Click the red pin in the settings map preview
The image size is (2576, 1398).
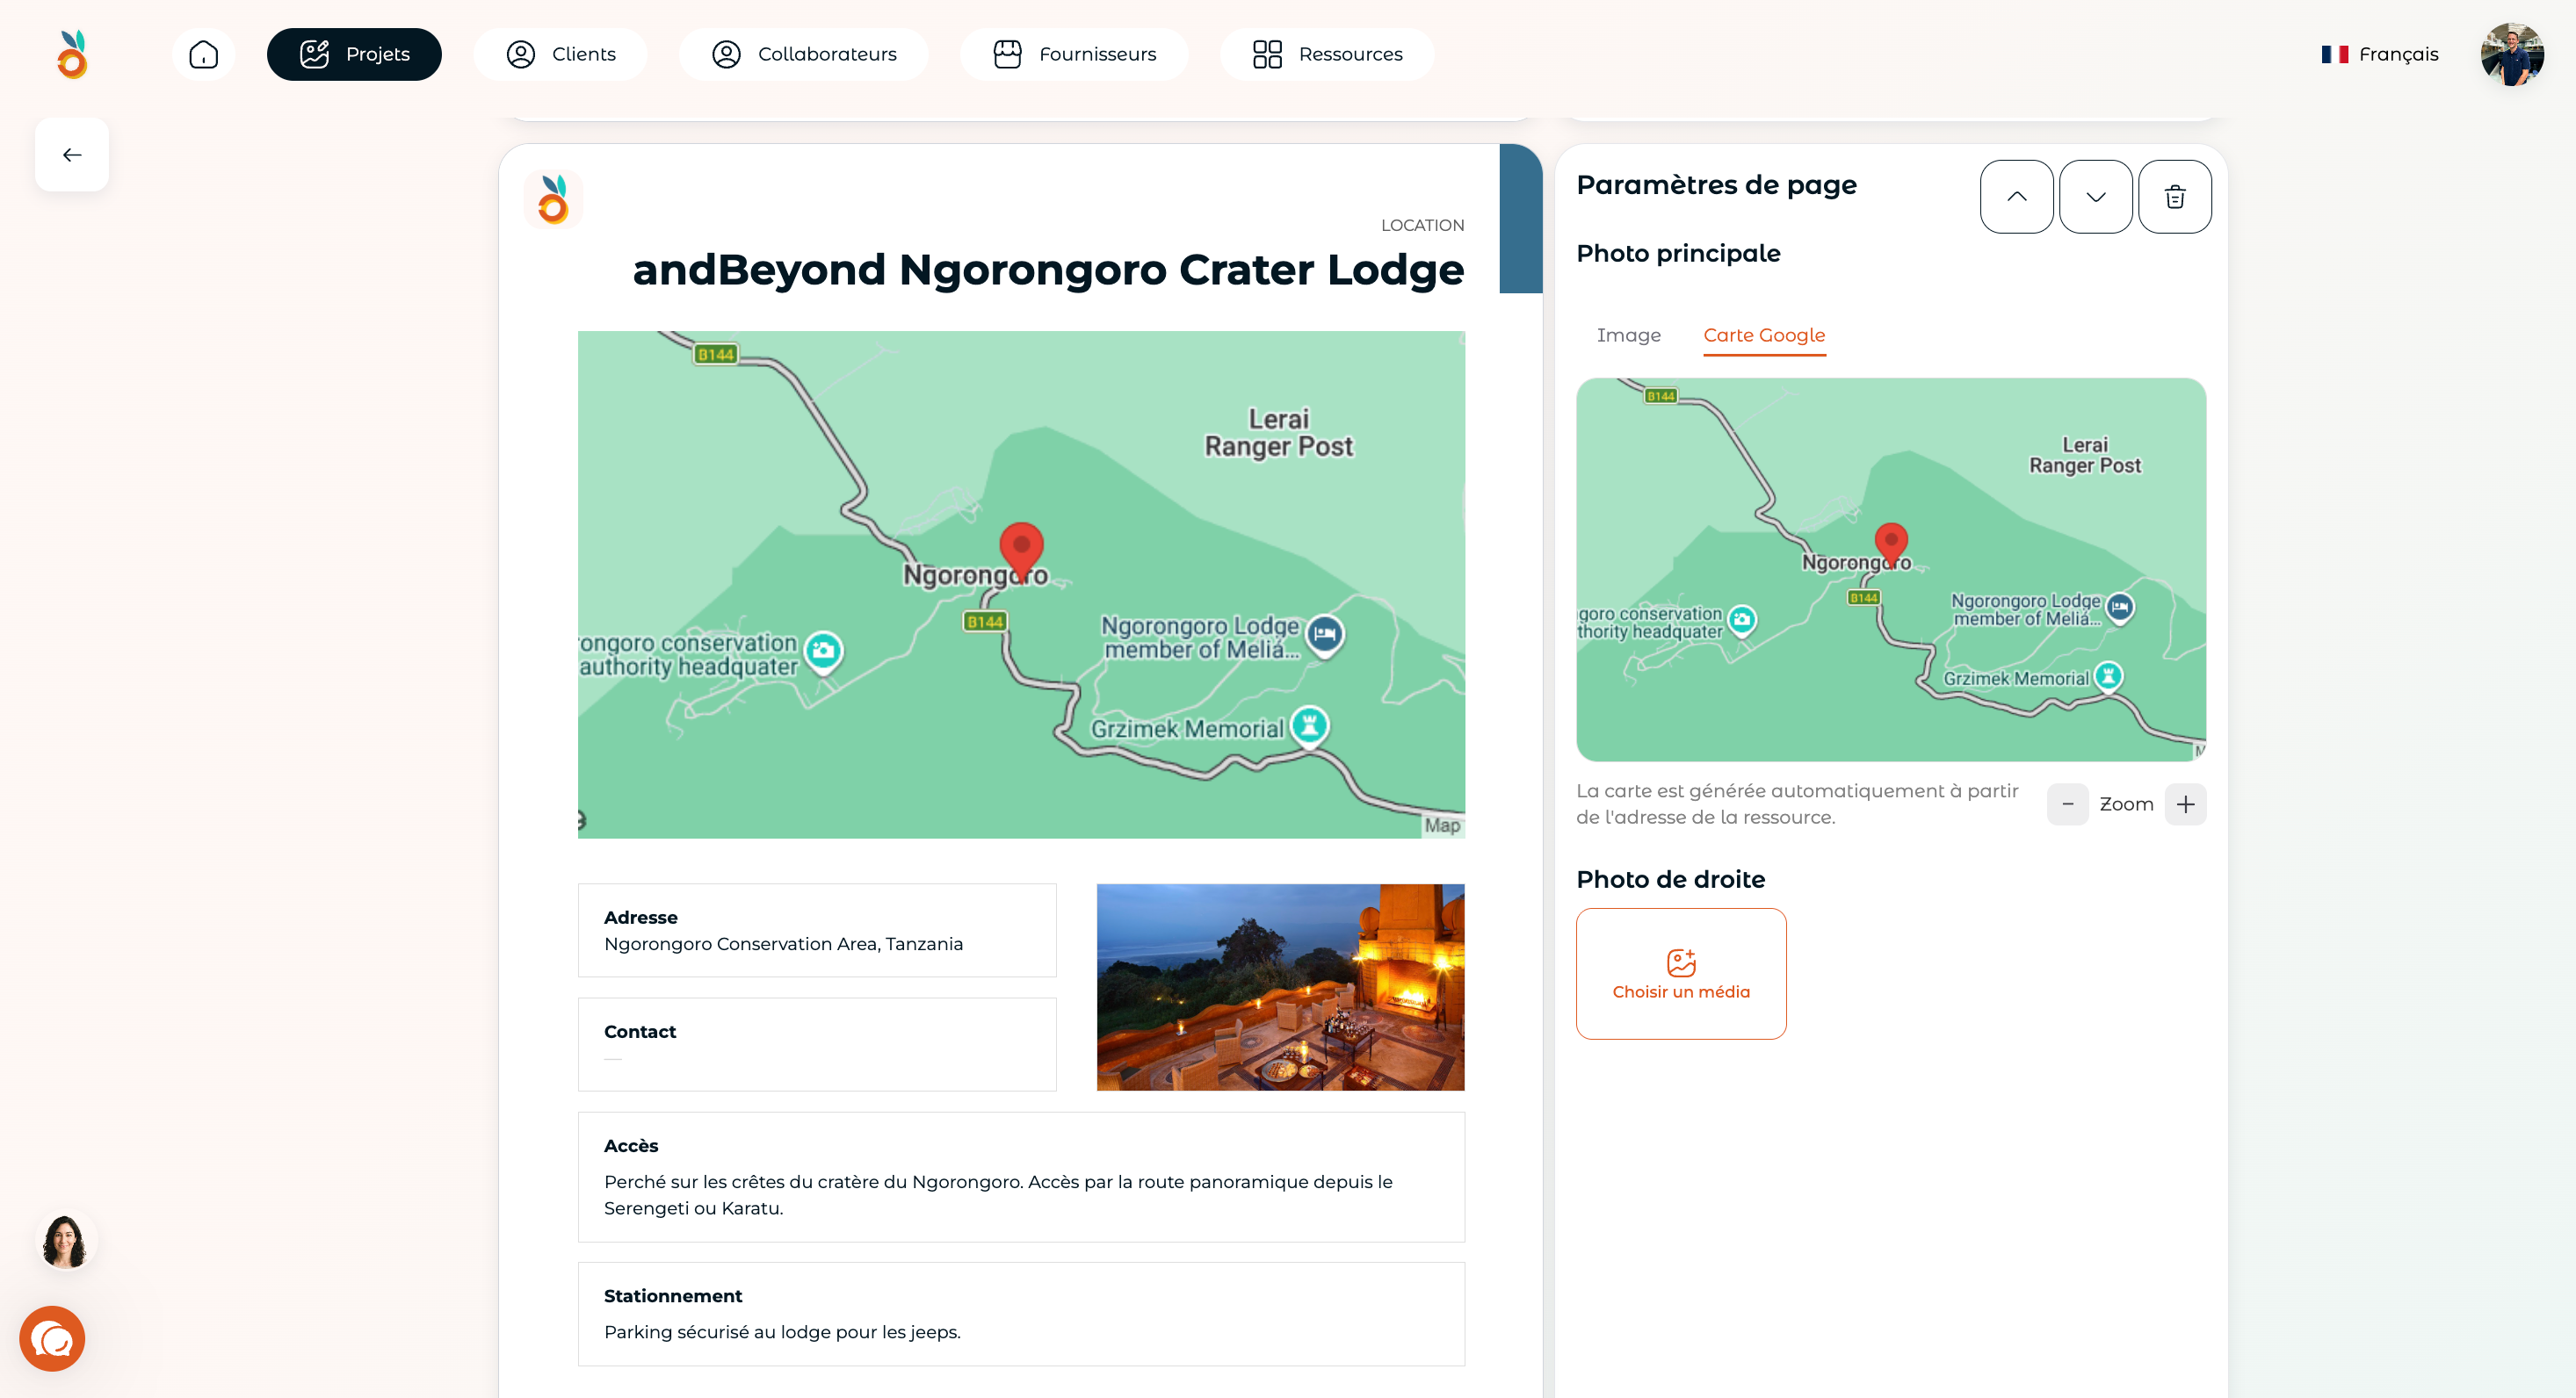(1891, 544)
